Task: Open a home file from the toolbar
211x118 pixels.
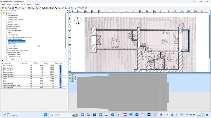Action: (6, 8)
